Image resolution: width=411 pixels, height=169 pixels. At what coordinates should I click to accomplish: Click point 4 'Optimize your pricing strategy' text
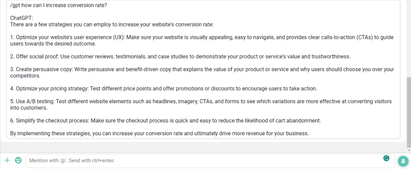(164, 89)
